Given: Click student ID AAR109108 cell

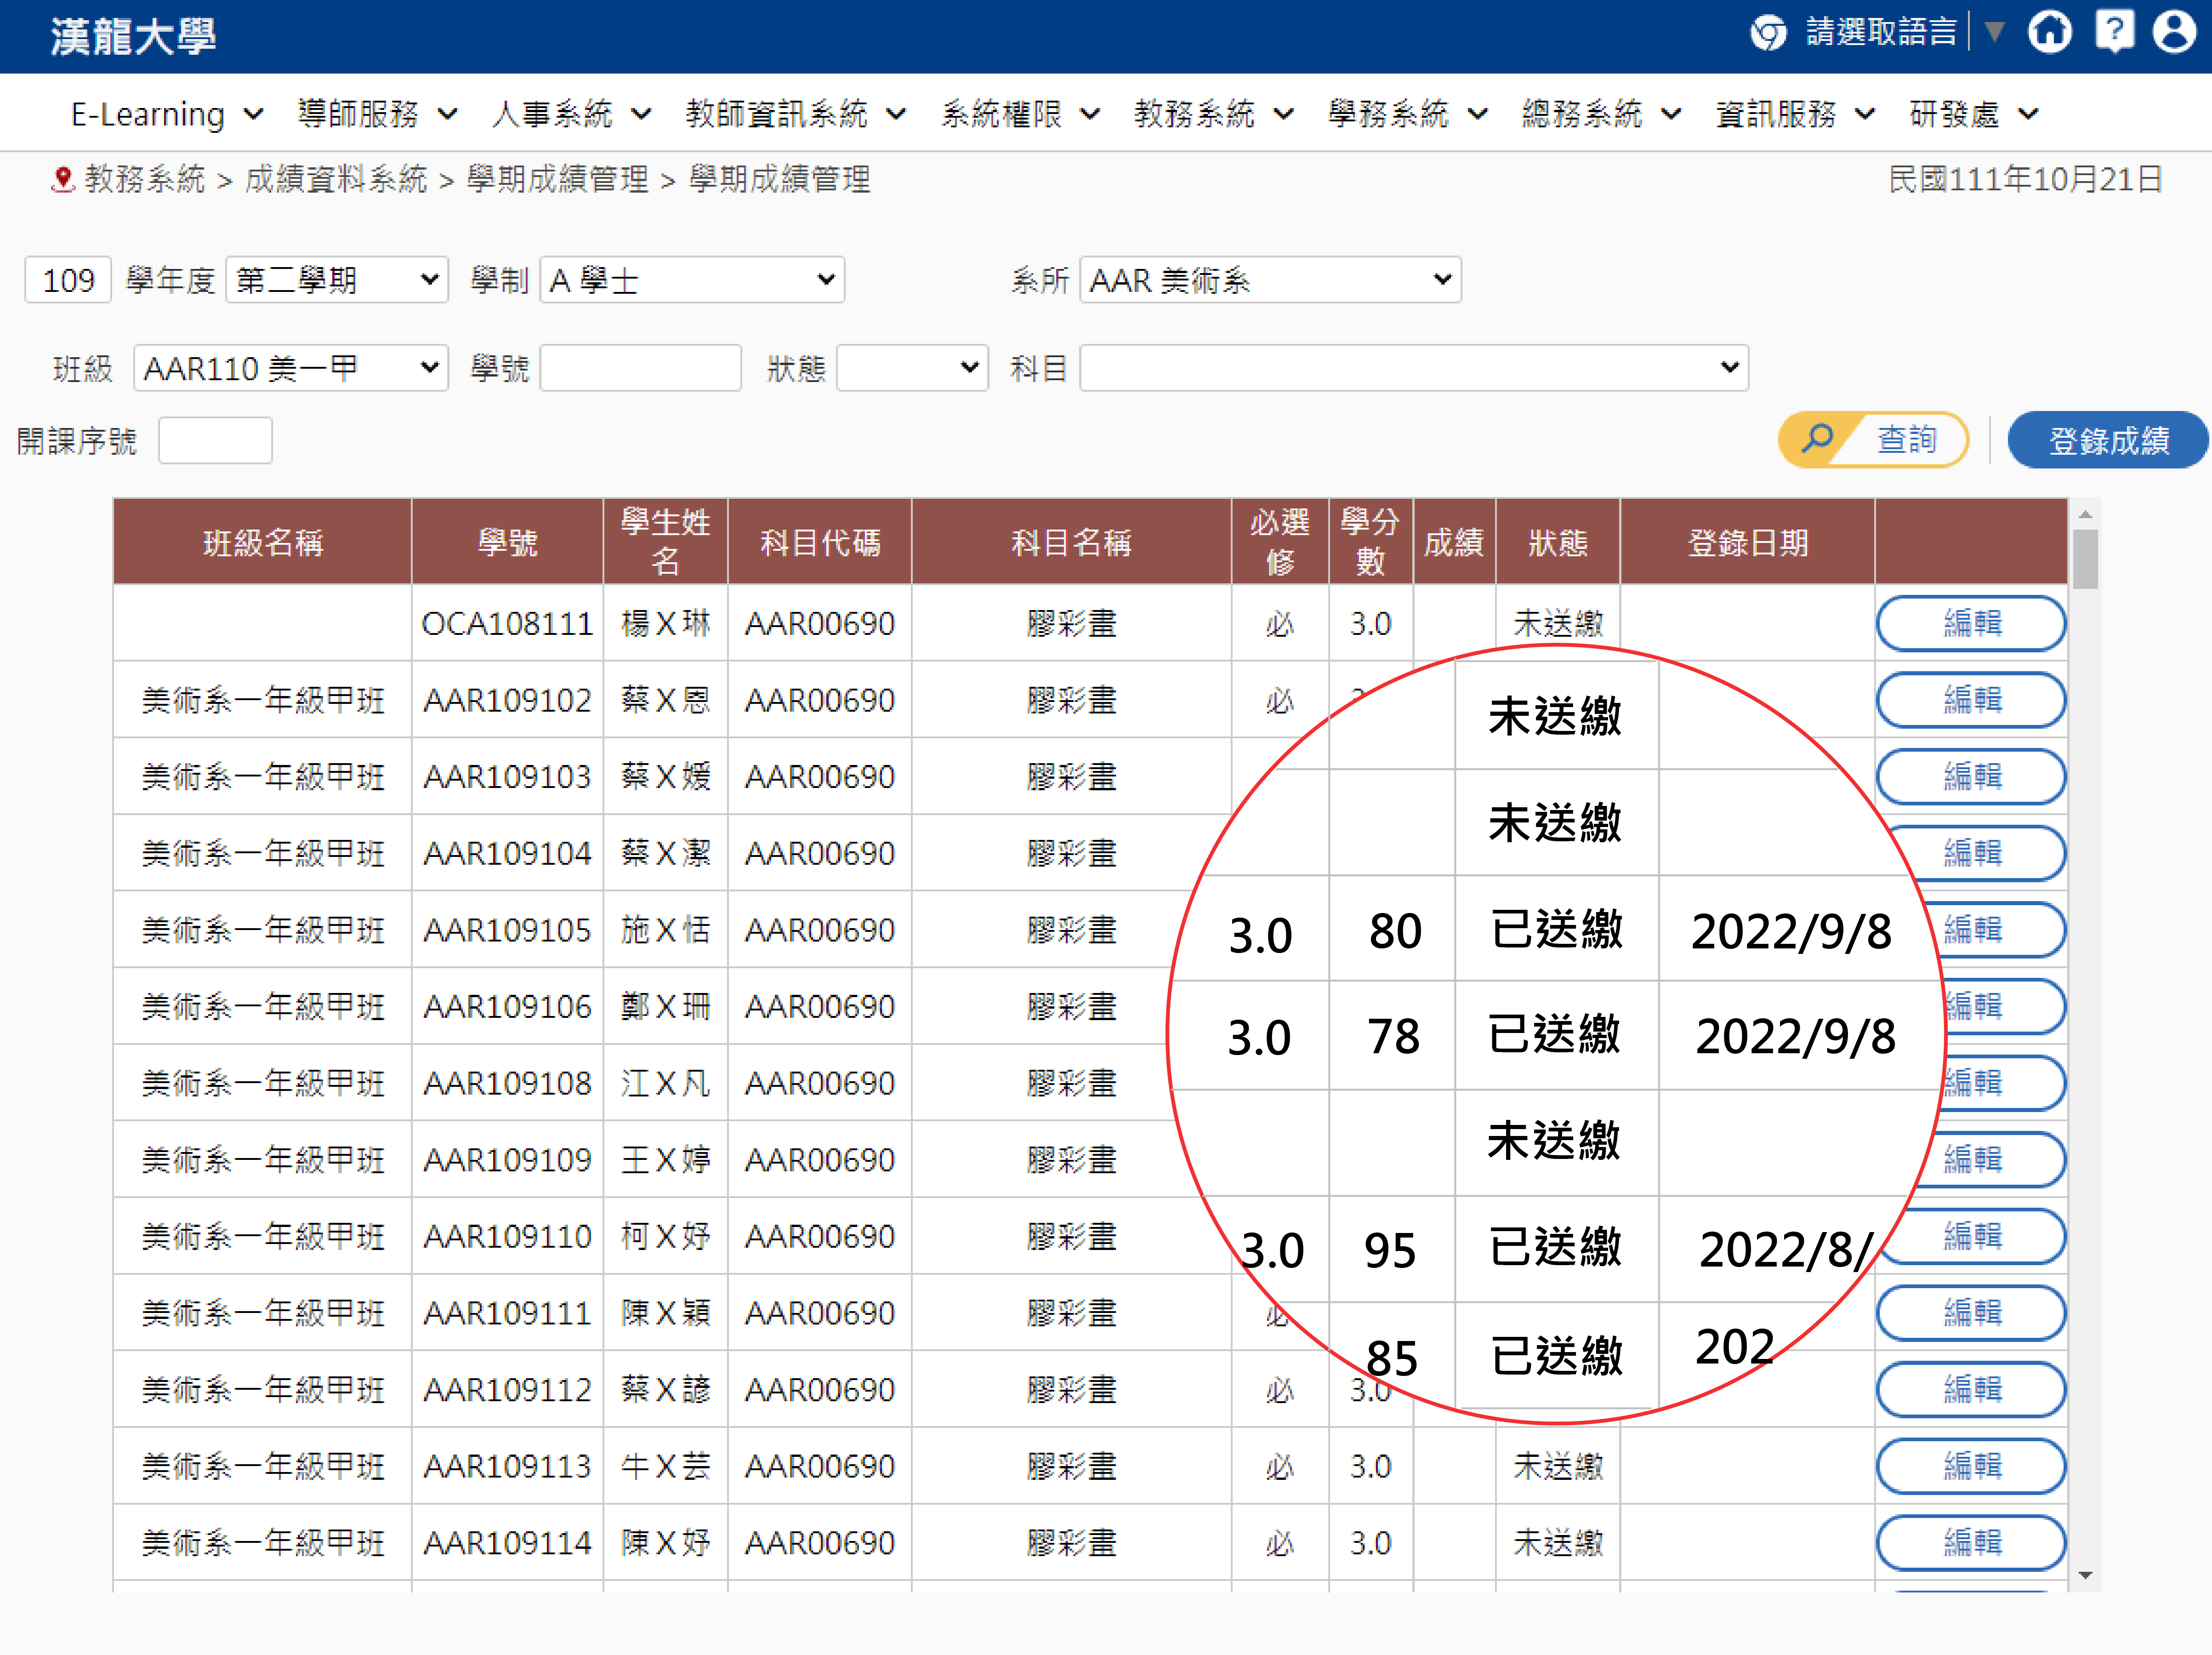Looking at the screenshot, I should [507, 1083].
